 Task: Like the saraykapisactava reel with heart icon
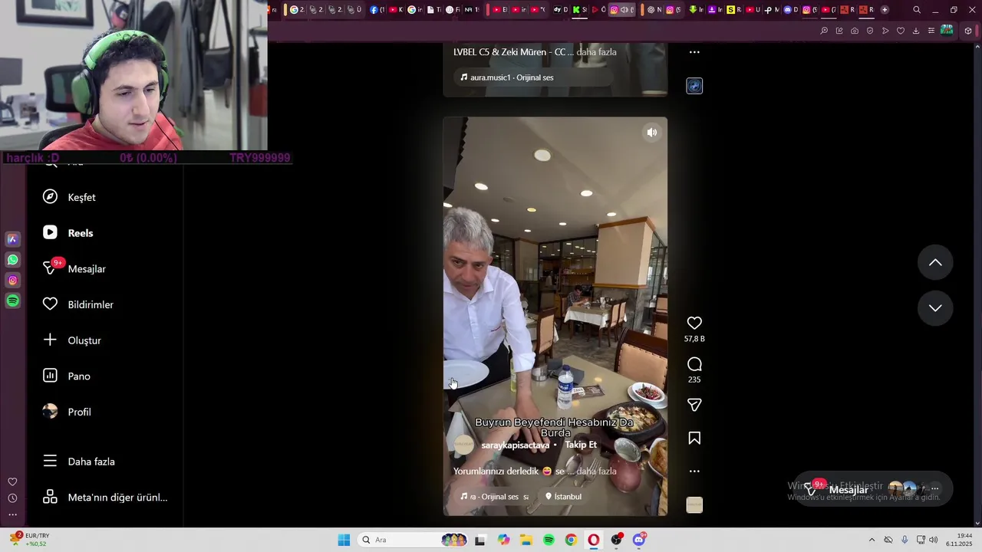[x=694, y=323]
